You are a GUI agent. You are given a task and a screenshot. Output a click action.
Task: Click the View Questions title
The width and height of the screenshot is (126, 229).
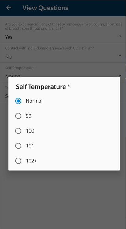(x=45, y=8)
